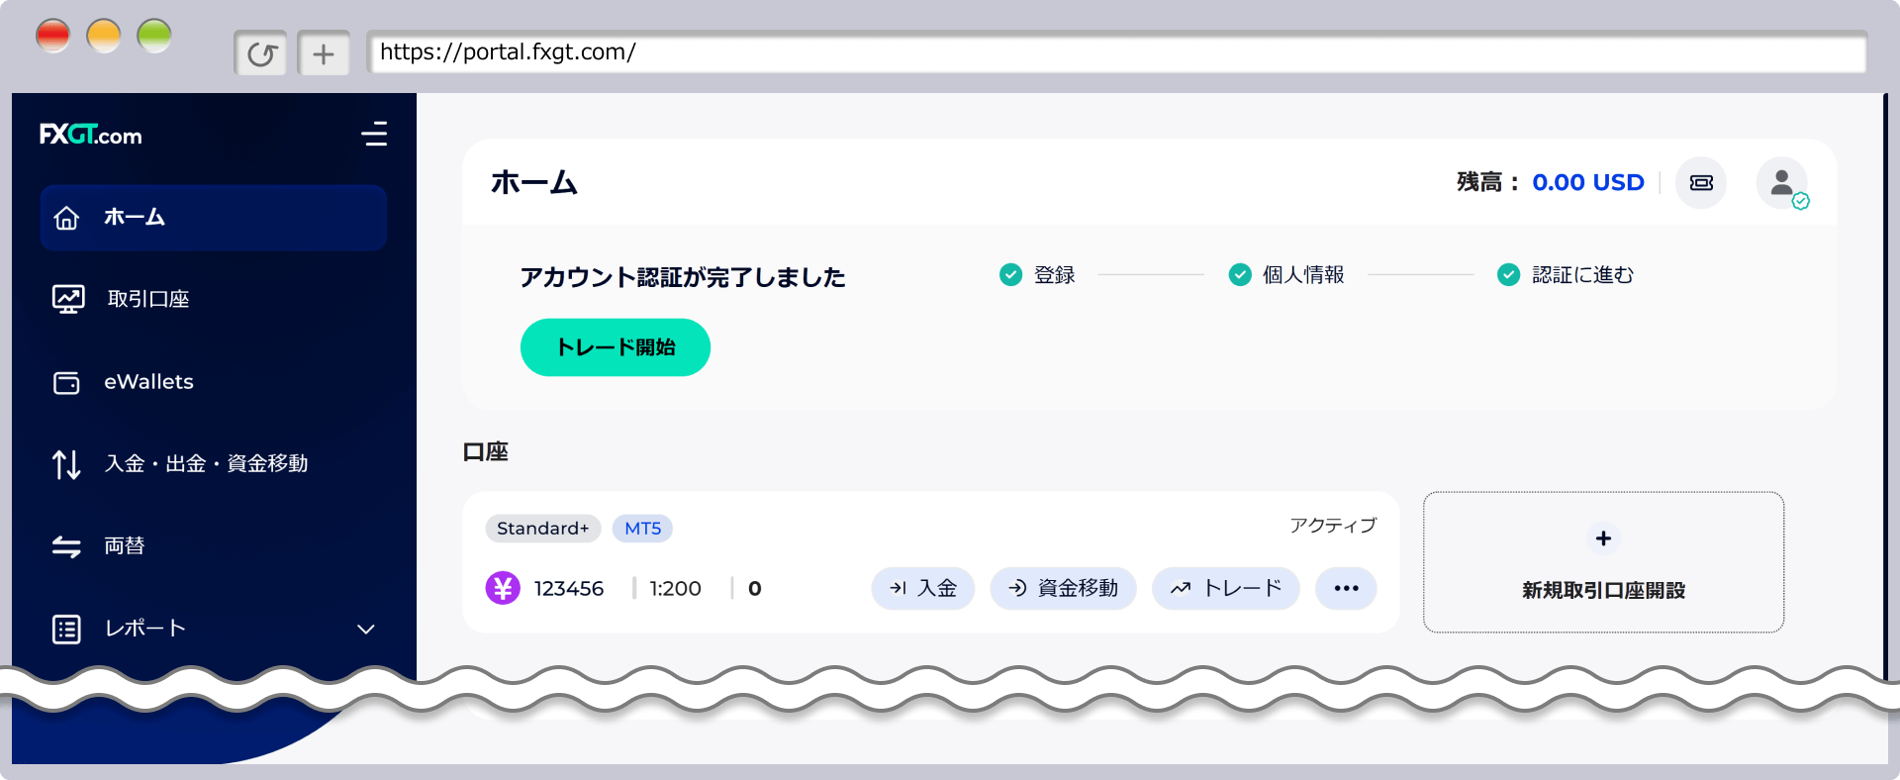Open 両替 in the sidebar

214,545
